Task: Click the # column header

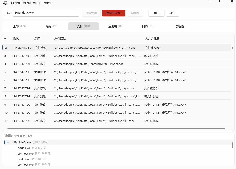Action: (x=5, y=38)
